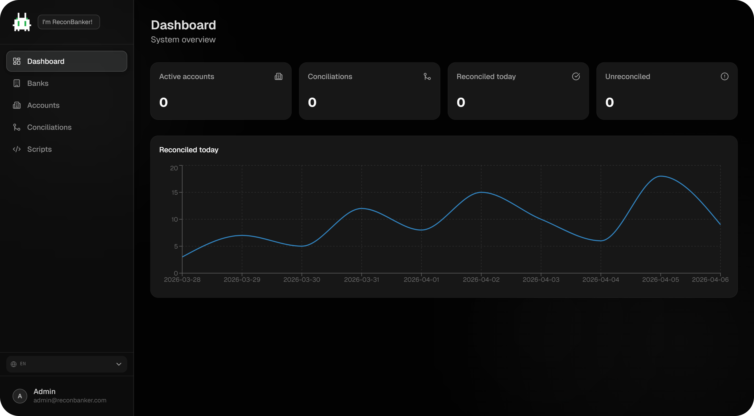The image size is (754, 416).
Task: Click the globe icon in language selector
Action: 13,364
